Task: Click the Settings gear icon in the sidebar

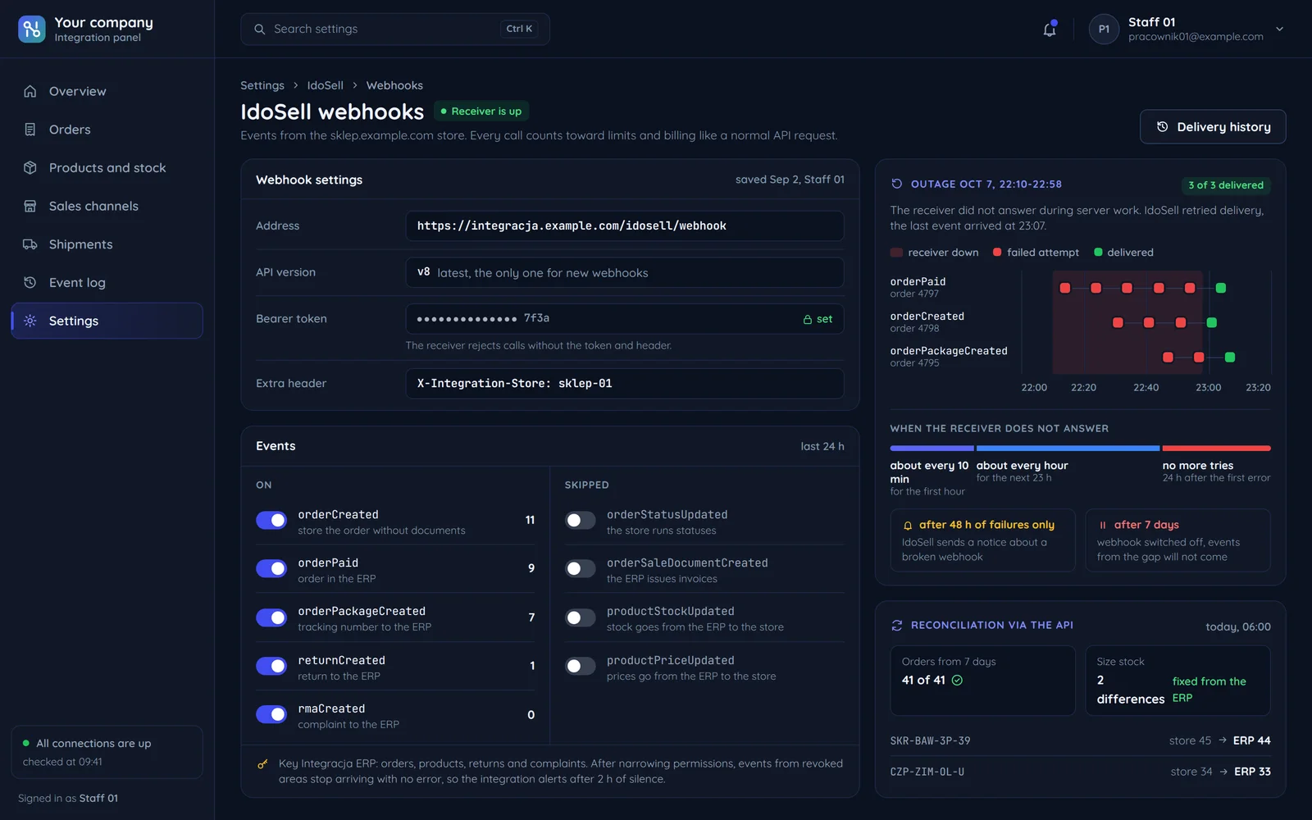Action: click(30, 321)
